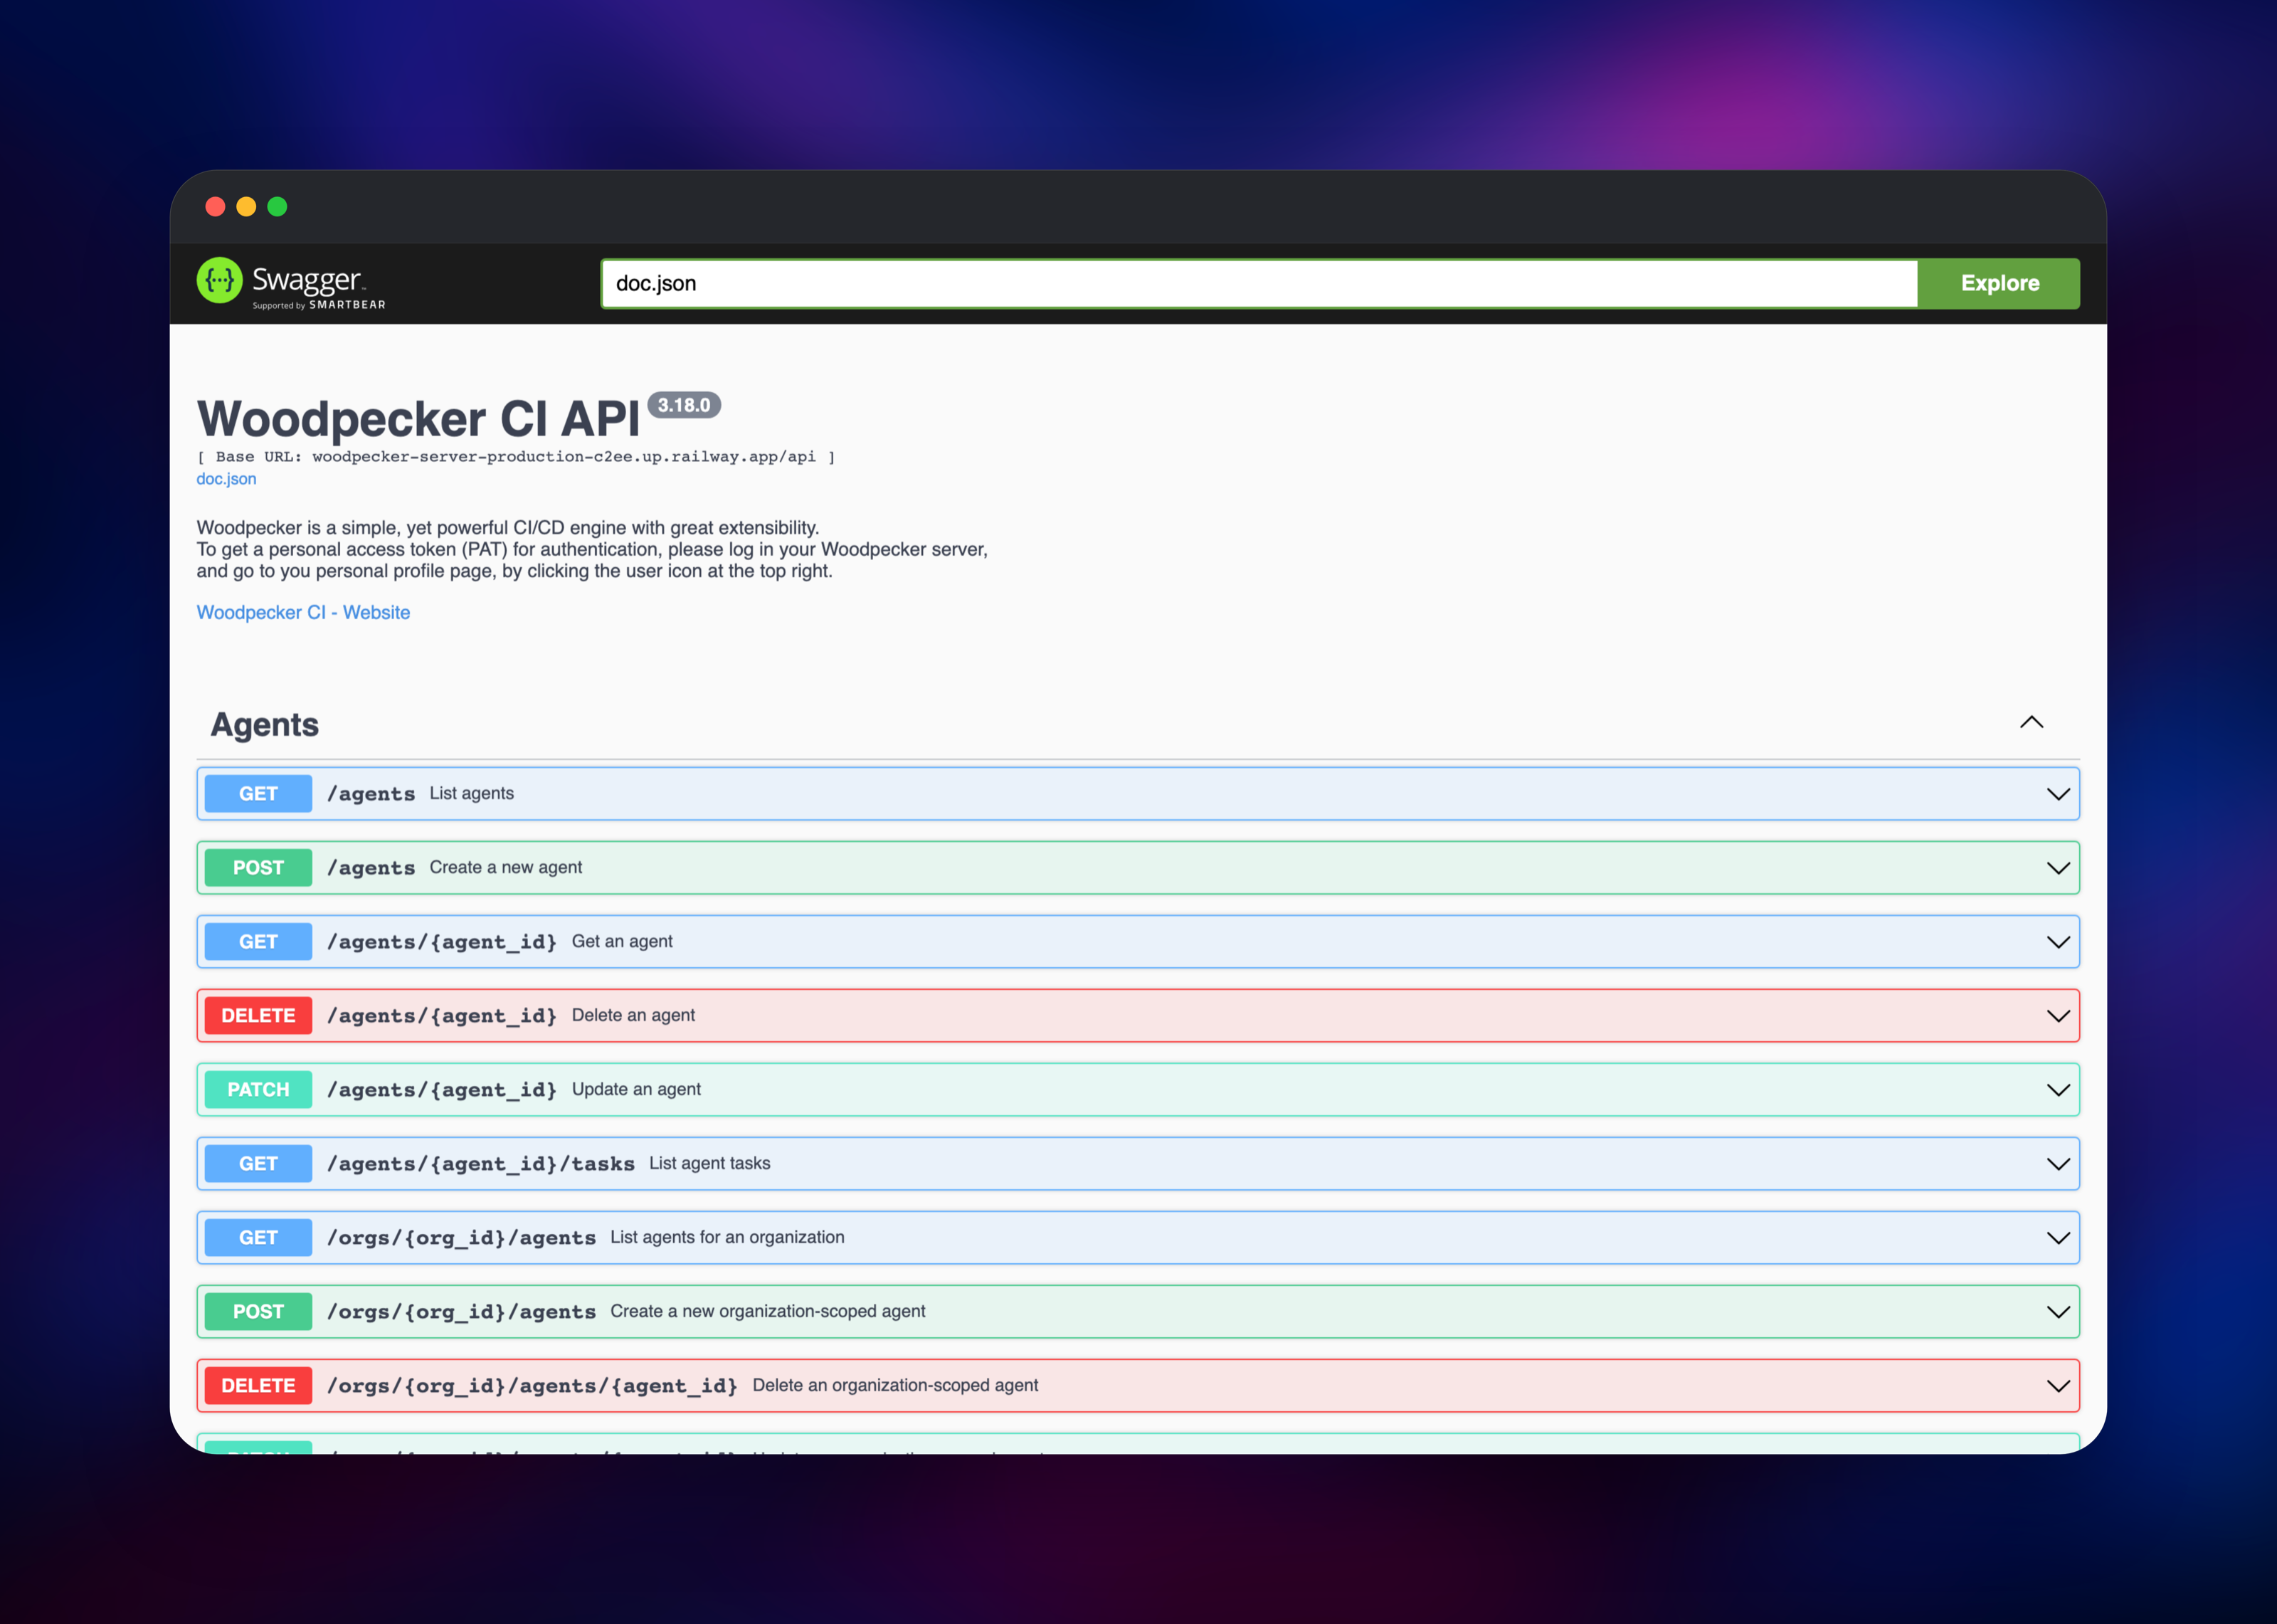Expand the GET /agents List agents chevron
This screenshot has height=1624, width=2277.
point(2058,794)
